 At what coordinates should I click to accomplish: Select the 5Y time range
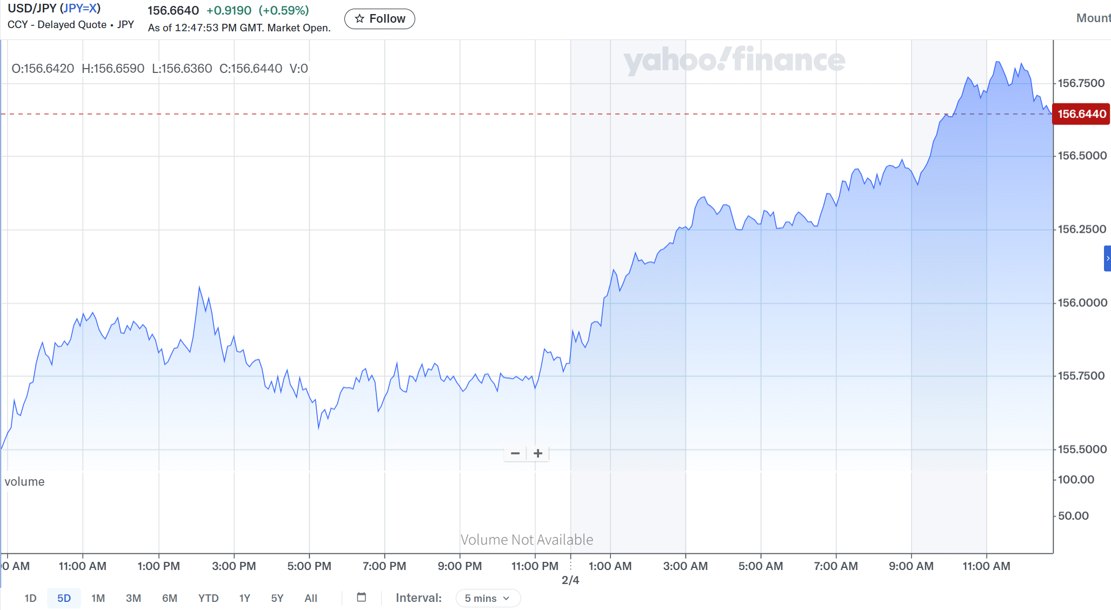[x=277, y=598]
